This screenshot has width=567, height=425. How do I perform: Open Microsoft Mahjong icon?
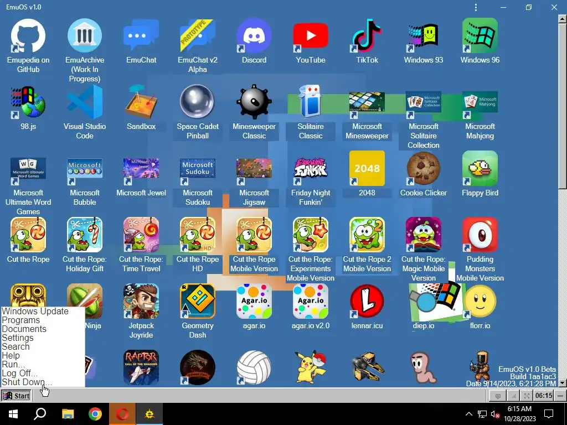point(480,102)
